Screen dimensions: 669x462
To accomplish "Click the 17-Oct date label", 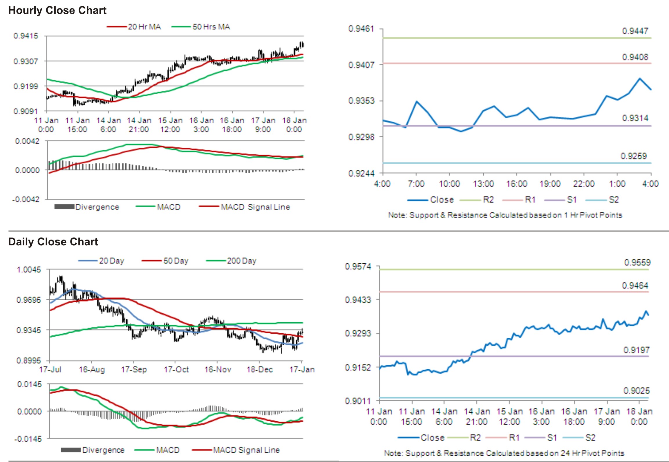I will [x=176, y=369].
